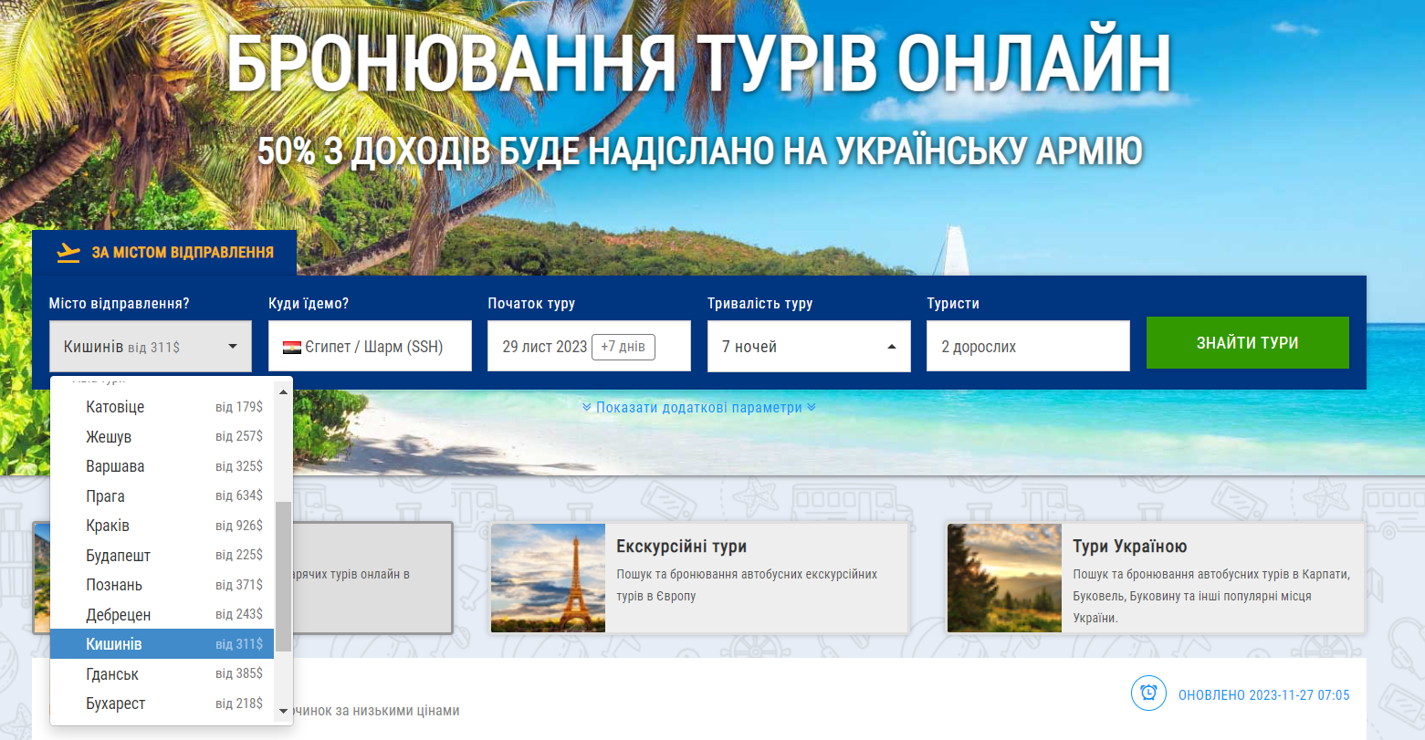The image size is (1425, 740).
Task: Click the Eiffel Tower thumbnail
Action: point(548,578)
